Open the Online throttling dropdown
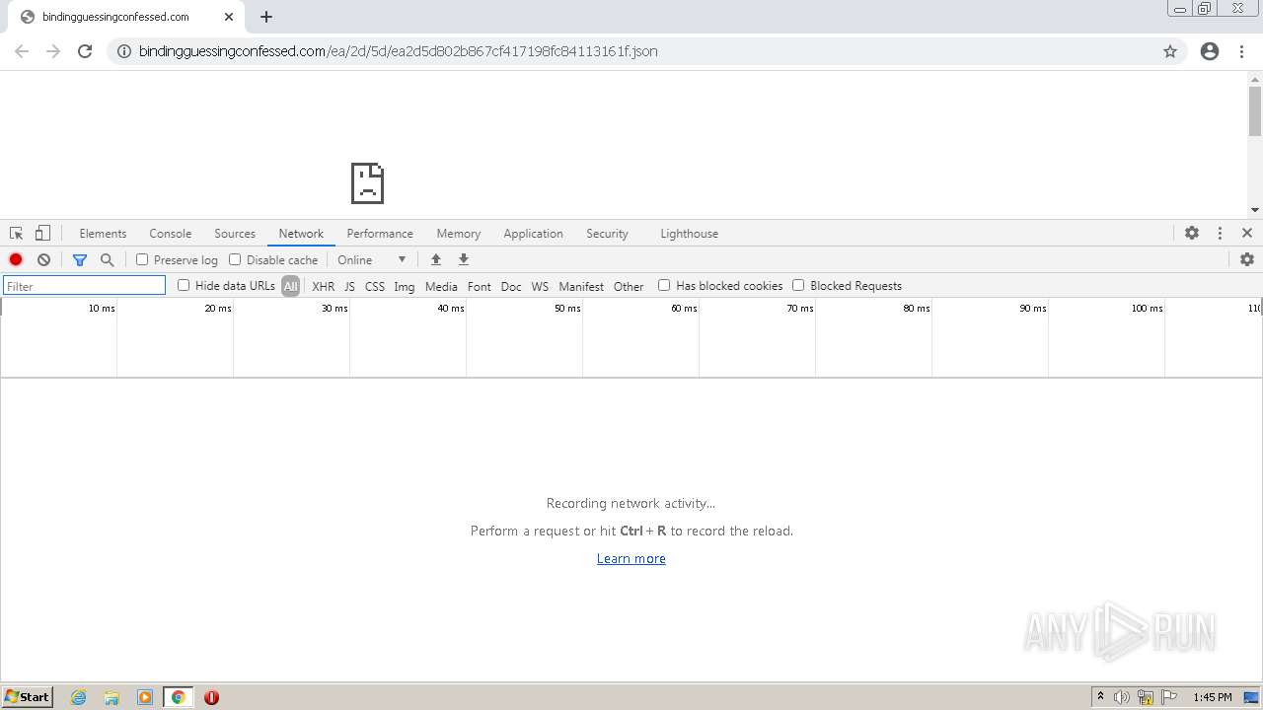Image resolution: width=1263 pixels, height=710 pixels. point(372,259)
